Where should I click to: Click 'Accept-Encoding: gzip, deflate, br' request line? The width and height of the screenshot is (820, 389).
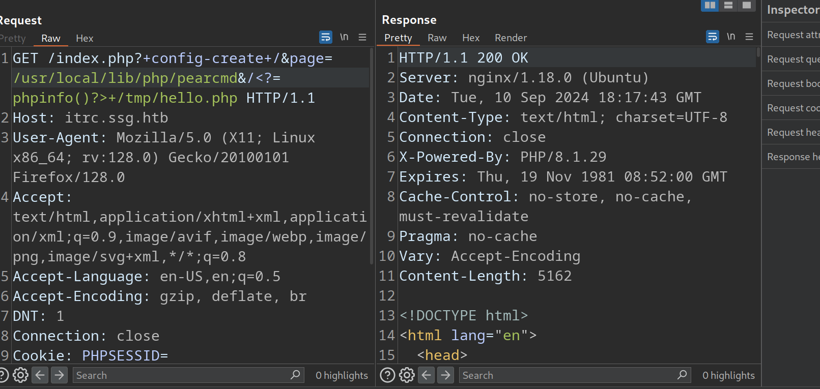pos(160,296)
